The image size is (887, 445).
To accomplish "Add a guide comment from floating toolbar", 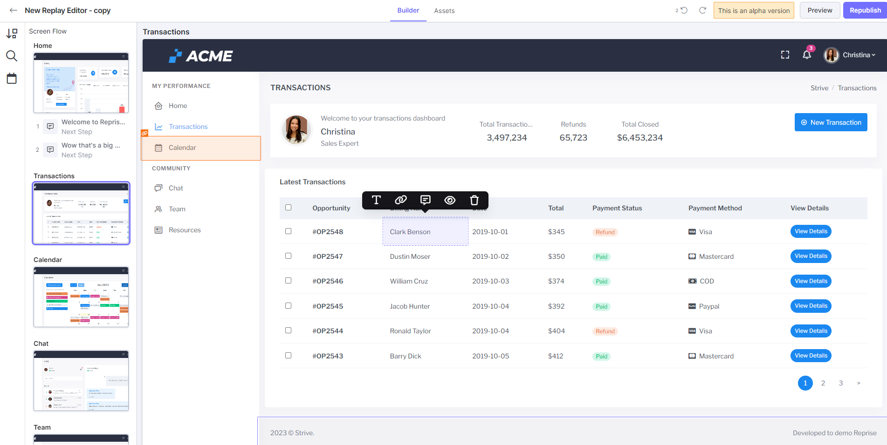I will 425,200.
